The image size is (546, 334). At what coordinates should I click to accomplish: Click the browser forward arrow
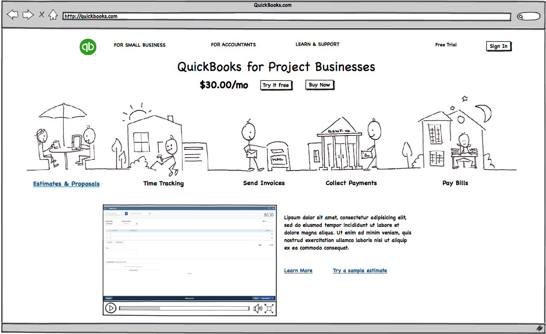pos(28,15)
